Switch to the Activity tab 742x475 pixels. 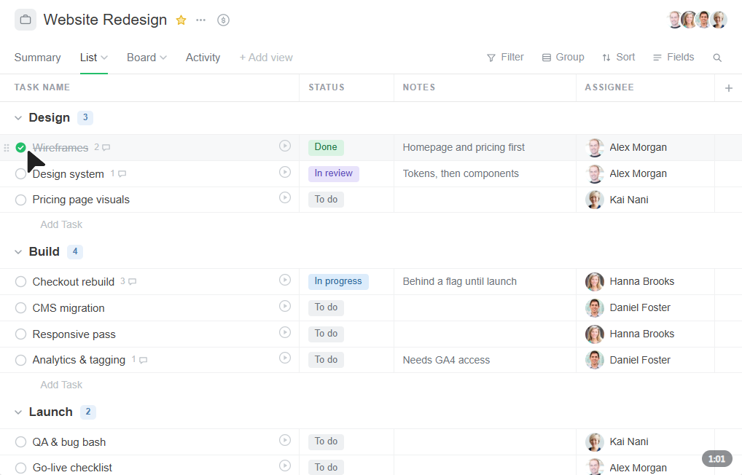[x=203, y=58]
